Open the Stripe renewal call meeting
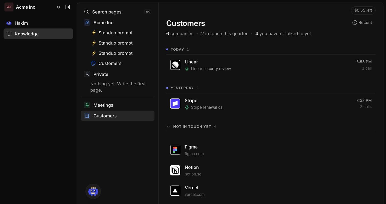 click(208, 107)
